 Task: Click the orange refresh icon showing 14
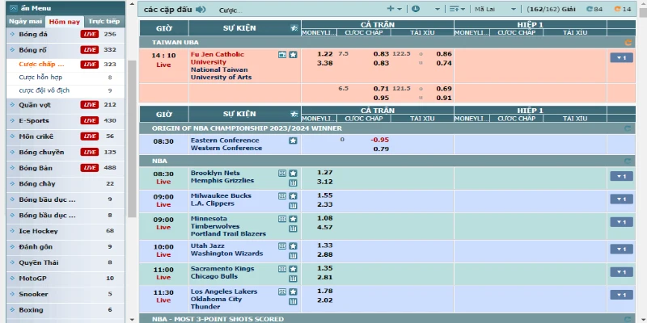tap(618, 9)
